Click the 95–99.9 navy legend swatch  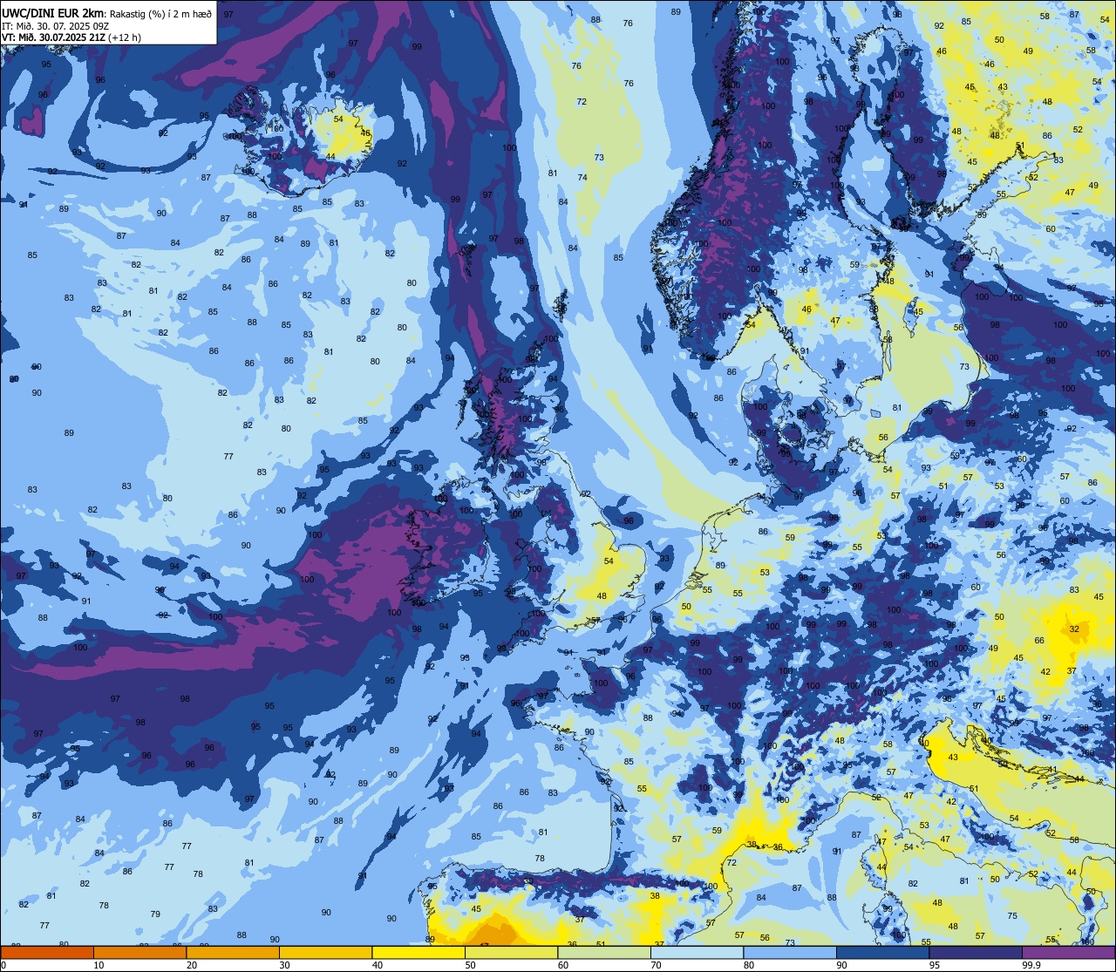pyautogui.click(x=976, y=952)
